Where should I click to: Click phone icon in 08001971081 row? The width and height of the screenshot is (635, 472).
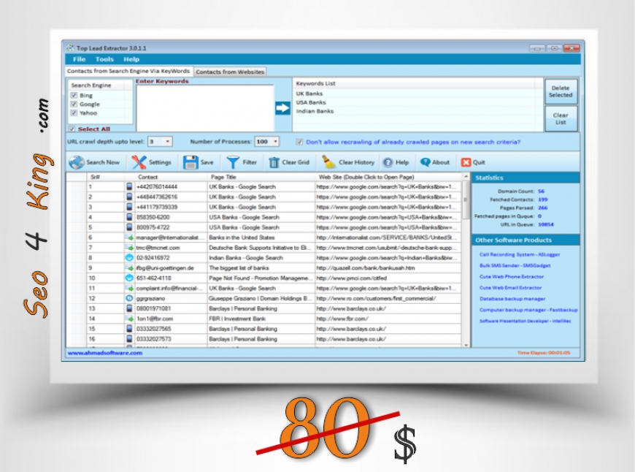(129, 308)
